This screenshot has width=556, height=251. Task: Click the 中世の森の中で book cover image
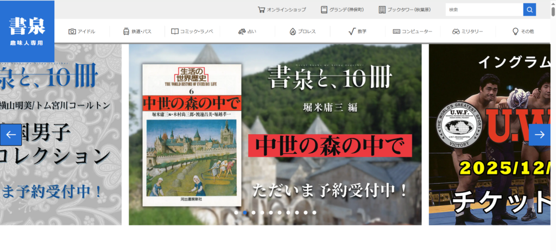pos(192,135)
